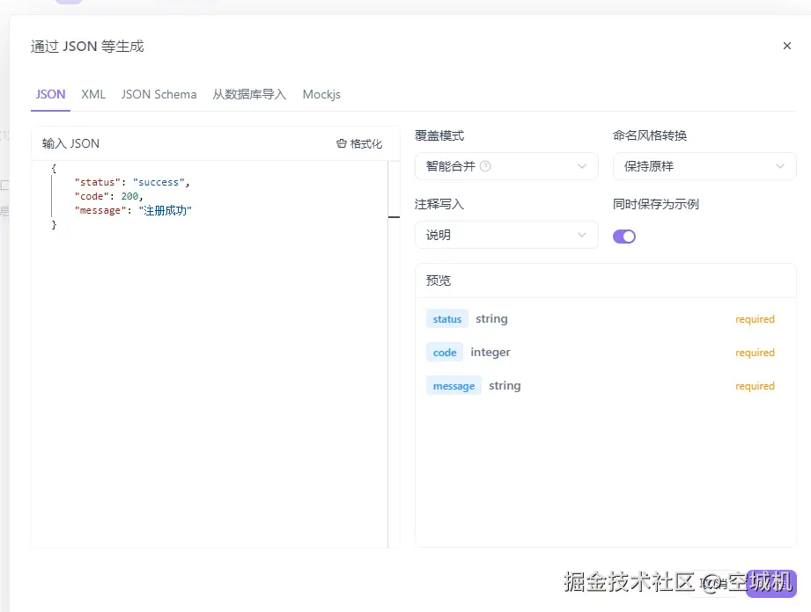Switch to the JSON tab
The image size is (811, 612).
(50, 94)
